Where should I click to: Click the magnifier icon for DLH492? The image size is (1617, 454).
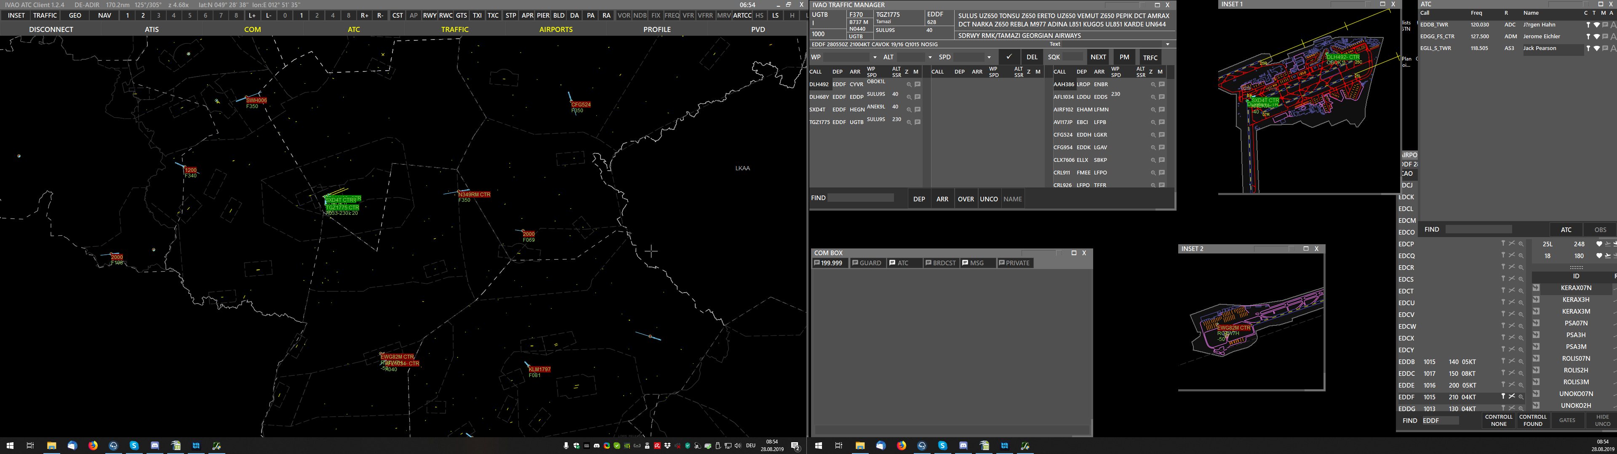908,84
